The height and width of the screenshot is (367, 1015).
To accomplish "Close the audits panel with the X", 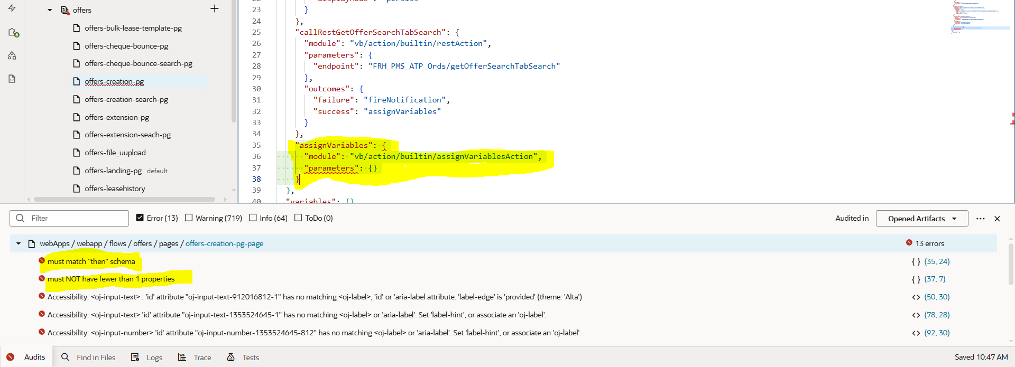I will tap(997, 219).
